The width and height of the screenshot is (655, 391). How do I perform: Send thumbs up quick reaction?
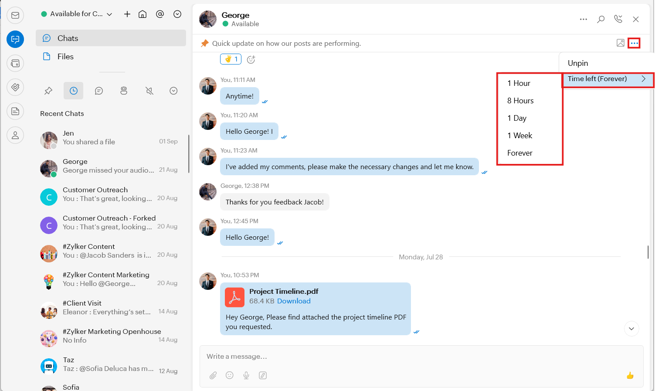pyautogui.click(x=630, y=375)
